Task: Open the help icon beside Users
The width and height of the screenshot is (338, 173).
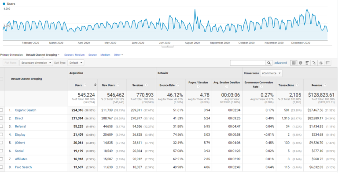Action: tap(85, 85)
